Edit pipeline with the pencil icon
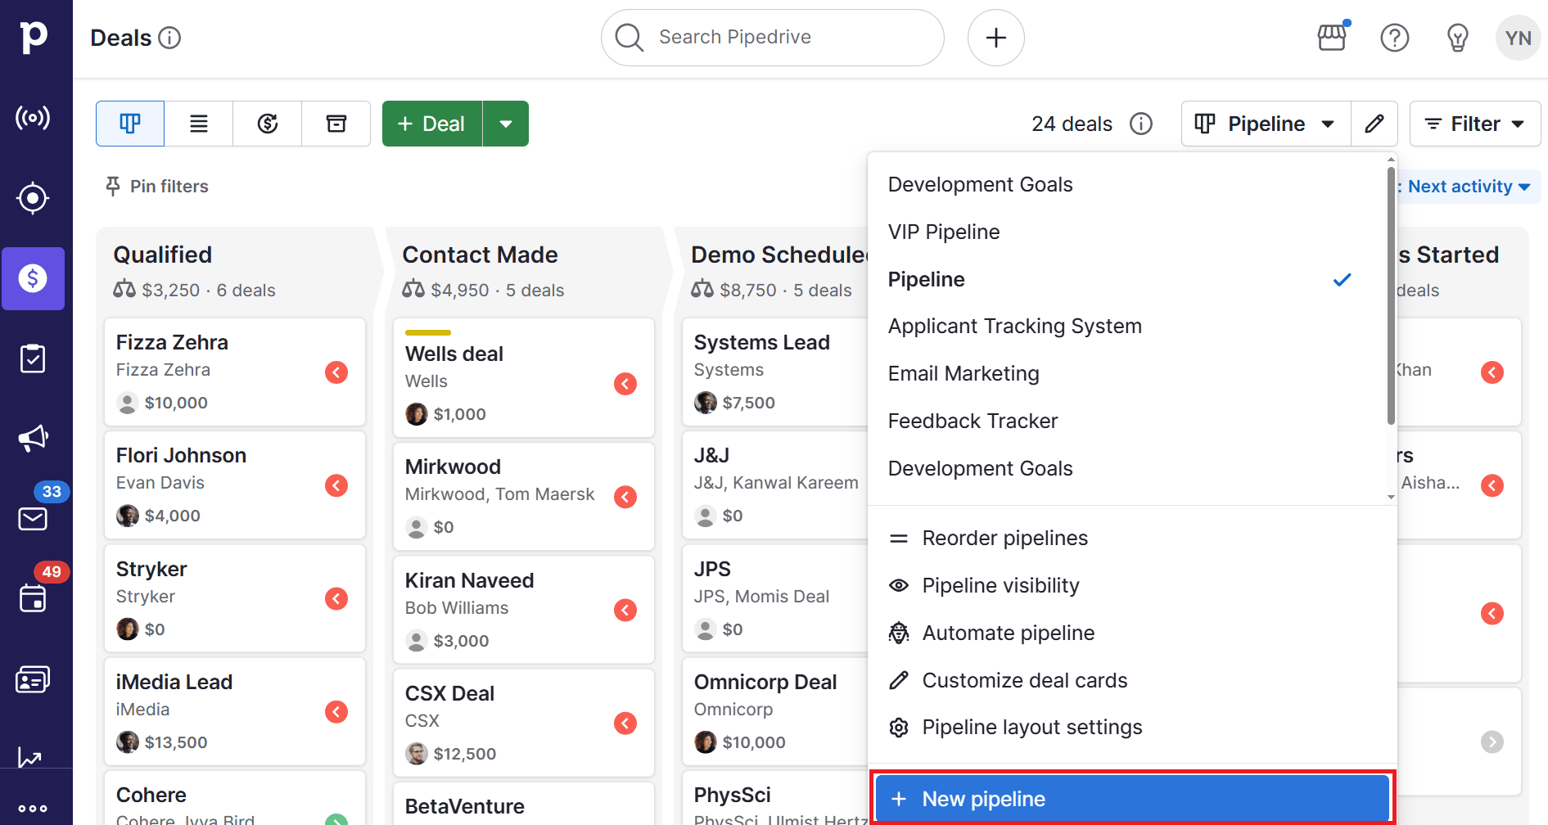This screenshot has height=825, width=1548. (1374, 124)
